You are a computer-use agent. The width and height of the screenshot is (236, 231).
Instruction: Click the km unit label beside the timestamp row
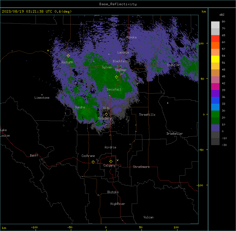pyautogui.click(x=204, y=12)
